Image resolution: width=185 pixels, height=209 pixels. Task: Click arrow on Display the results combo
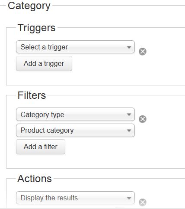pos(129,198)
